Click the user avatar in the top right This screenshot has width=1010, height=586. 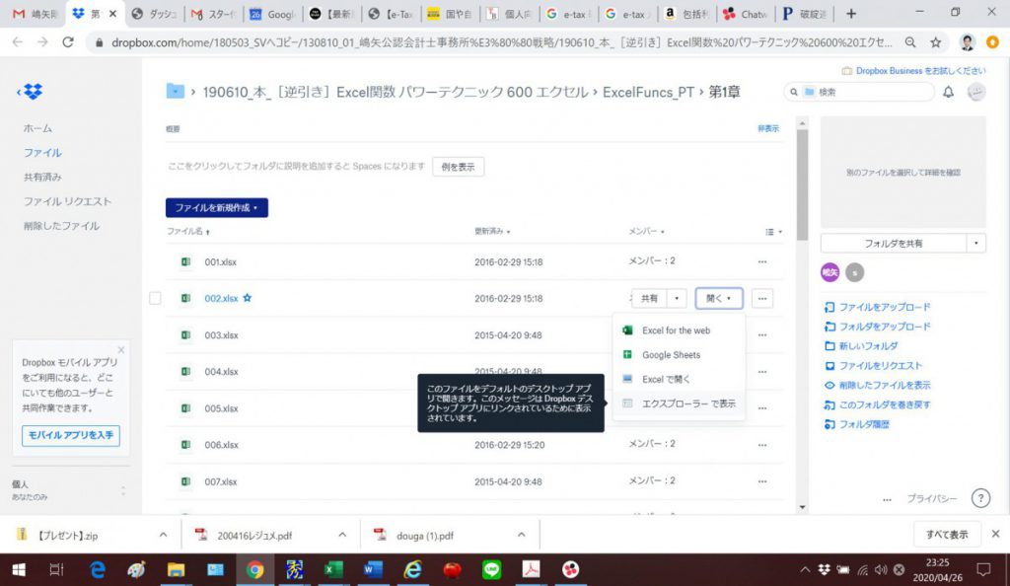pyautogui.click(x=976, y=92)
